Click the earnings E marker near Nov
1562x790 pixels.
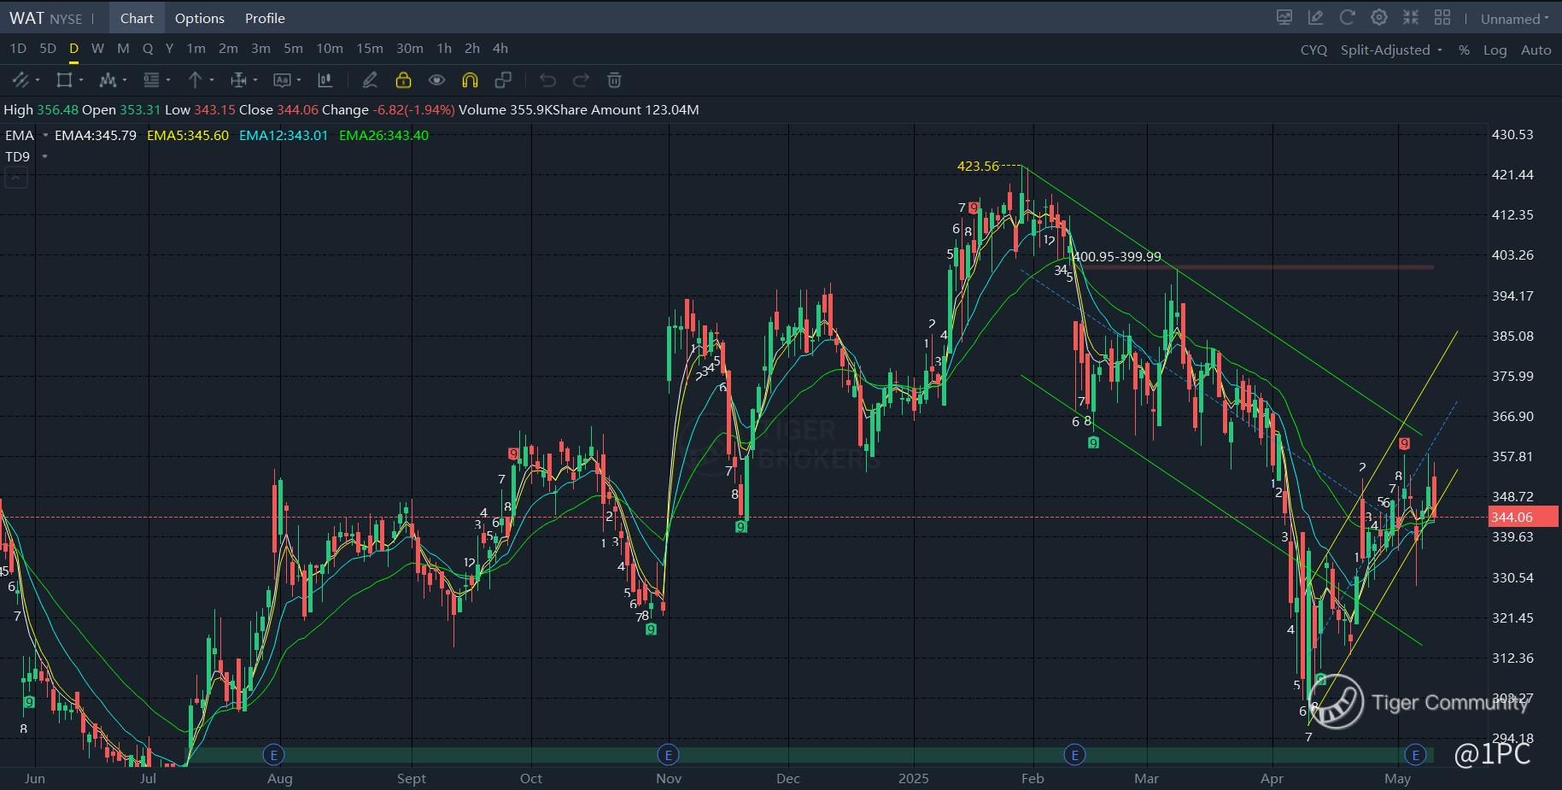tap(668, 754)
